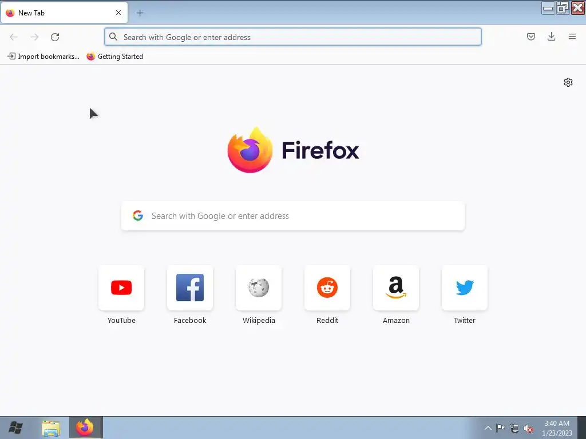The width and height of the screenshot is (586, 439).
Task: Go forward using the forward arrow
Action: (x=34, y=37)
